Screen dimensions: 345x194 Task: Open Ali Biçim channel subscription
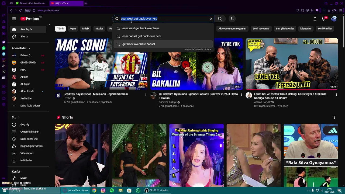[28, 84]
